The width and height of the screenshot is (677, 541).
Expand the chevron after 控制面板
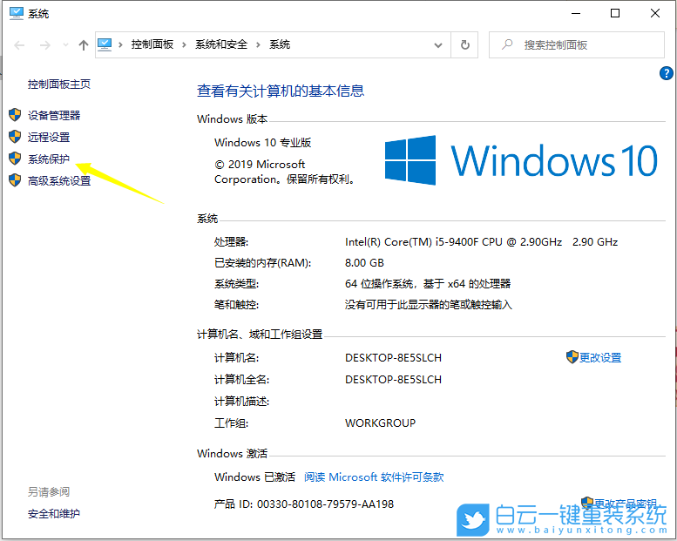click(x=185, y=45)
